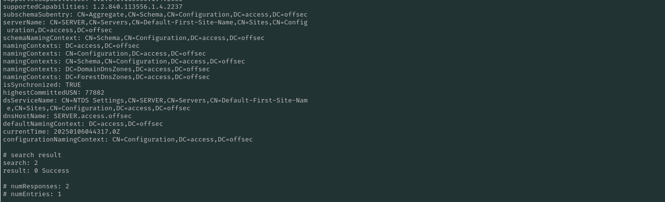Viewport: 665px width, 202px height.
Task: Click the first namingContexts DC=access entry
Action: pos(71,46)
